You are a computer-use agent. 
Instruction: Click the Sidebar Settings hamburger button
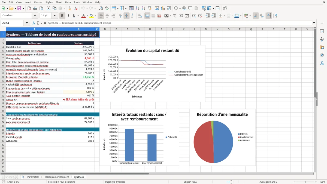click(x=322, y=23)
